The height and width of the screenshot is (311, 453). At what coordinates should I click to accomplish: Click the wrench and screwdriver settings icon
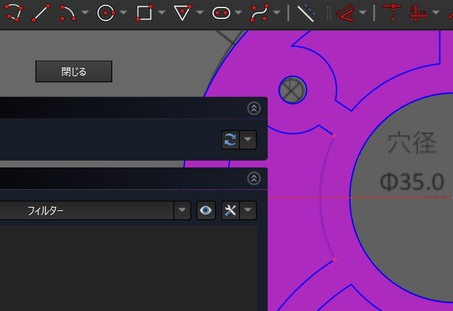coord(230,210)
